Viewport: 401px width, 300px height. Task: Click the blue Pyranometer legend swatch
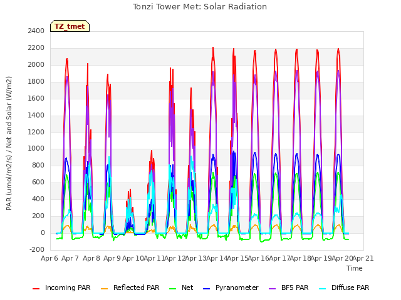pyautogui.click(x=206, y=289)
